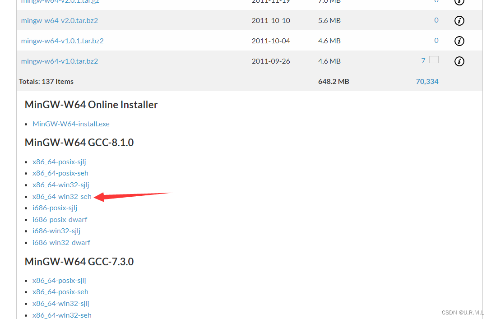
Task: Click the small download bar beside count 7
Action: point(434,60)
